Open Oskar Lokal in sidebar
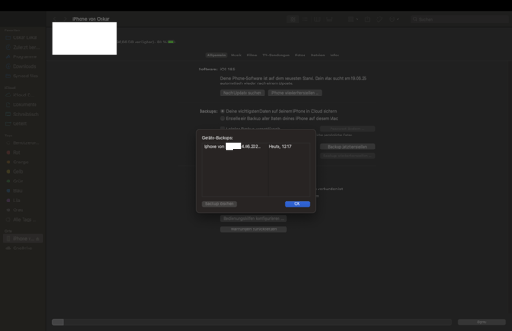Viewport: 512px width, 331px height. (23, 37)
